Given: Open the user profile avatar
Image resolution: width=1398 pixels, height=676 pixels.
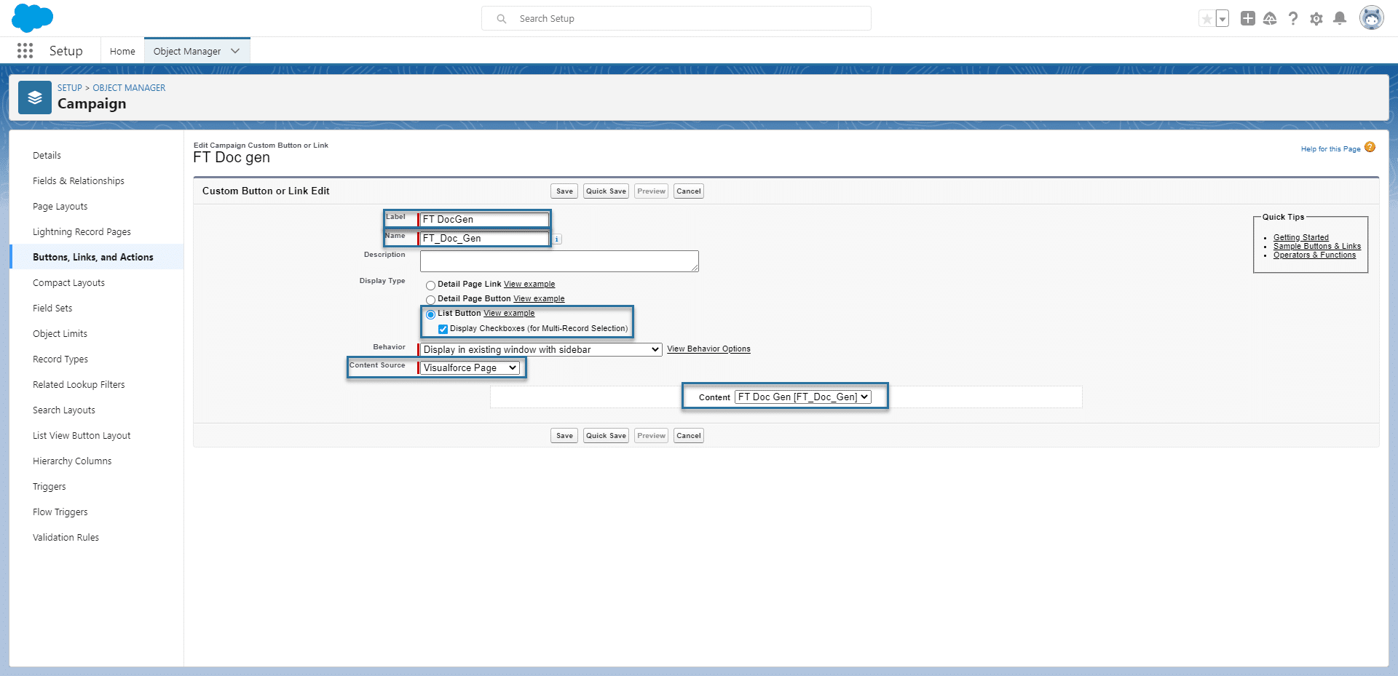Looking at the screenshot, I should point(1371,18).
